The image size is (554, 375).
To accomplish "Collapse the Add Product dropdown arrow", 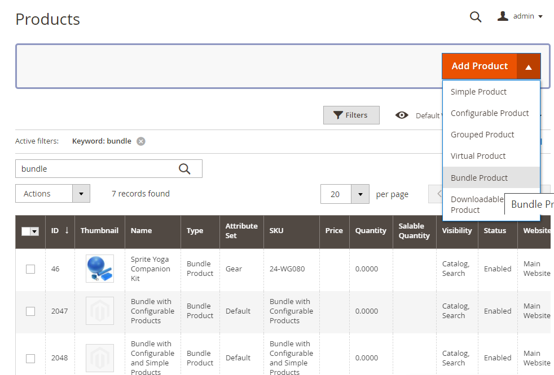I will click(529, 66).
